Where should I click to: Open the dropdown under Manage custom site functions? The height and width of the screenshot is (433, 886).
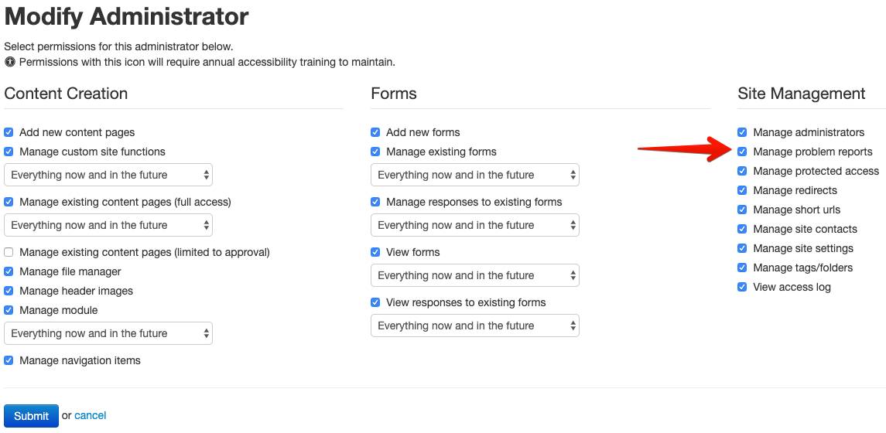pos(108,175)
